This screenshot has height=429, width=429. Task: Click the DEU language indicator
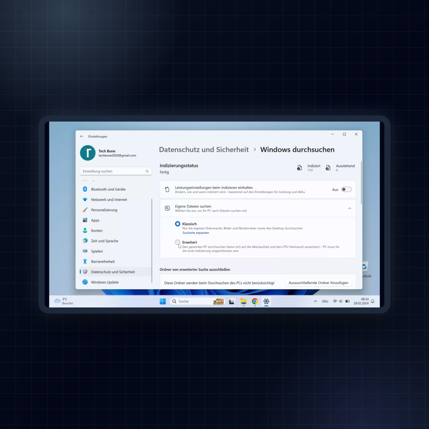click(325, 301)
